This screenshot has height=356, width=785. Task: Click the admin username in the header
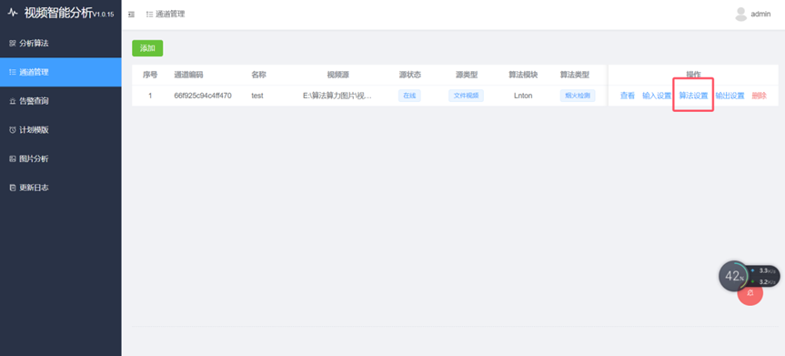coord(760,14)
